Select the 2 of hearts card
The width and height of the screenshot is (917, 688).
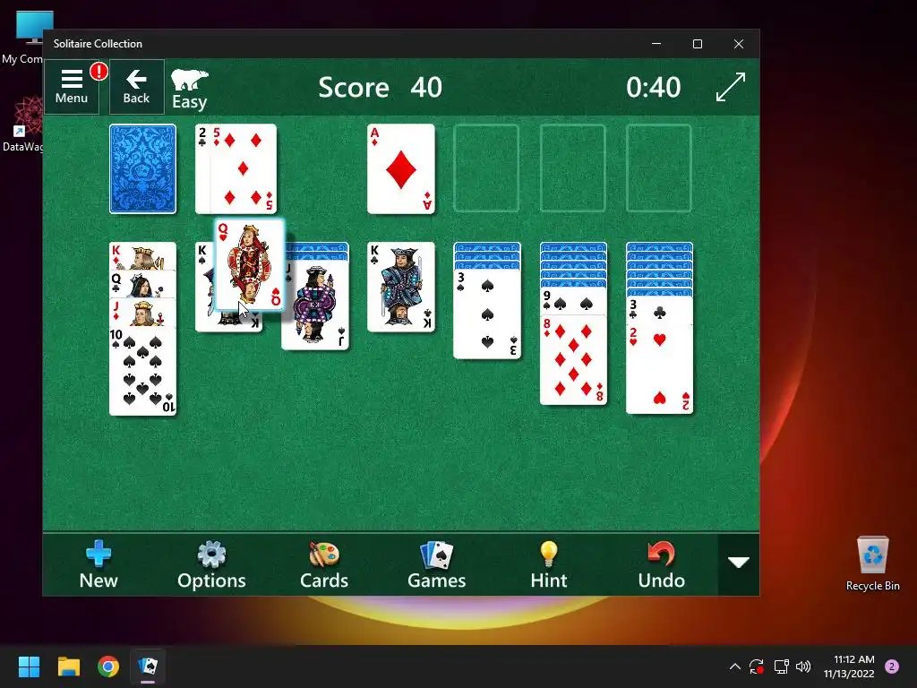click(659, 368)
